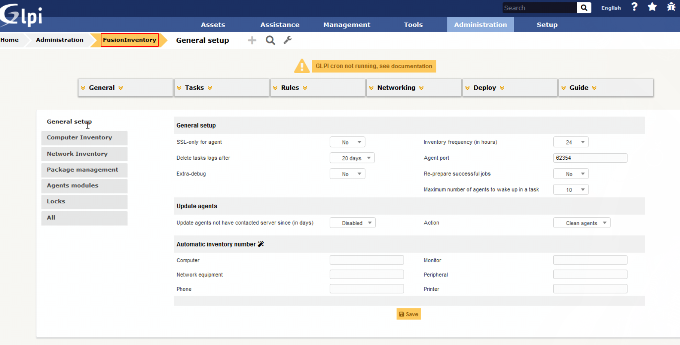Open the Assets menu

(213, 25)
